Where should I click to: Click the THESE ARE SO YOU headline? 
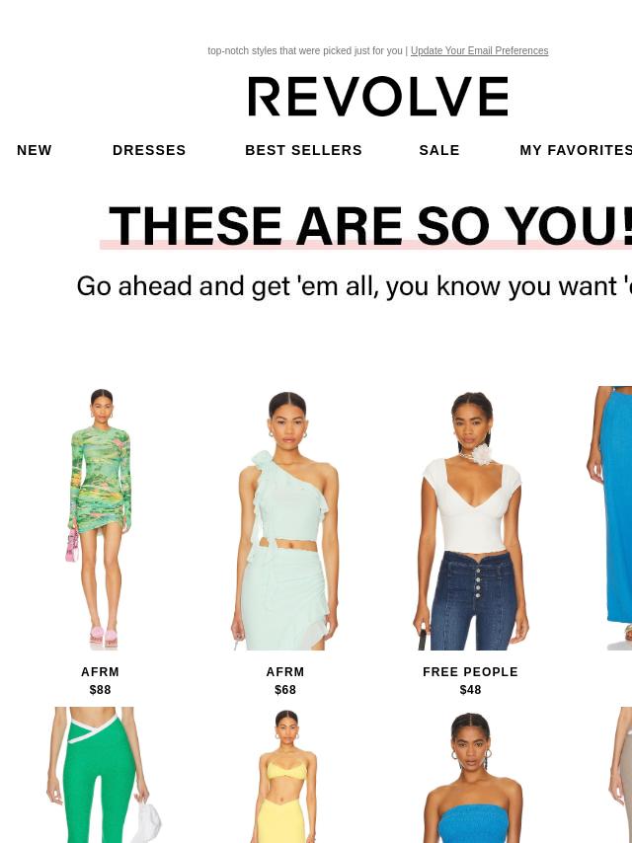(x=370, y=226)
